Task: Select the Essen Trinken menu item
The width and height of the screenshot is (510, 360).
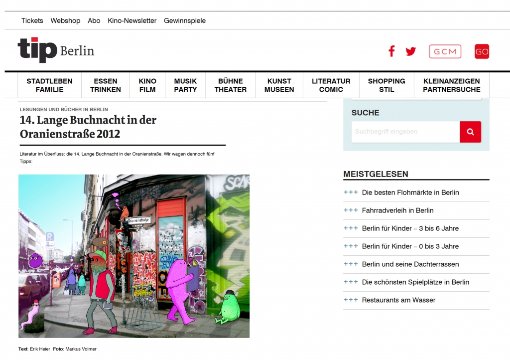Action: click(x=106, y=85)
